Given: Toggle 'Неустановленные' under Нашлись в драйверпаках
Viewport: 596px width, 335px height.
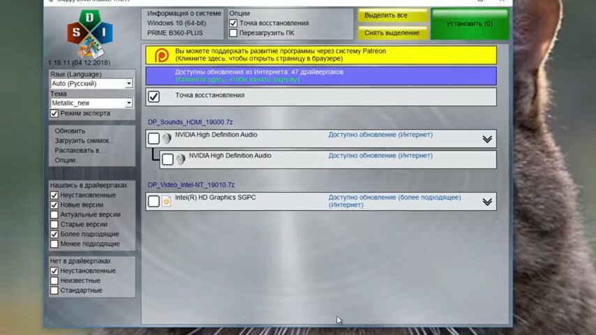Looking at the screenshot, I should [x=54, y=195].
